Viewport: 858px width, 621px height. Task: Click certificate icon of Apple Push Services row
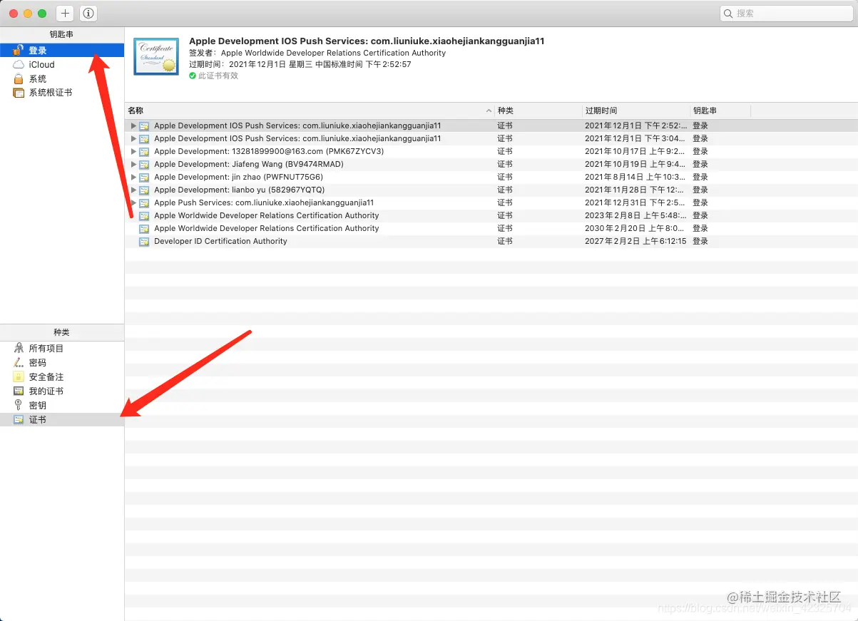pyautogui.click(x=144, y=202)
